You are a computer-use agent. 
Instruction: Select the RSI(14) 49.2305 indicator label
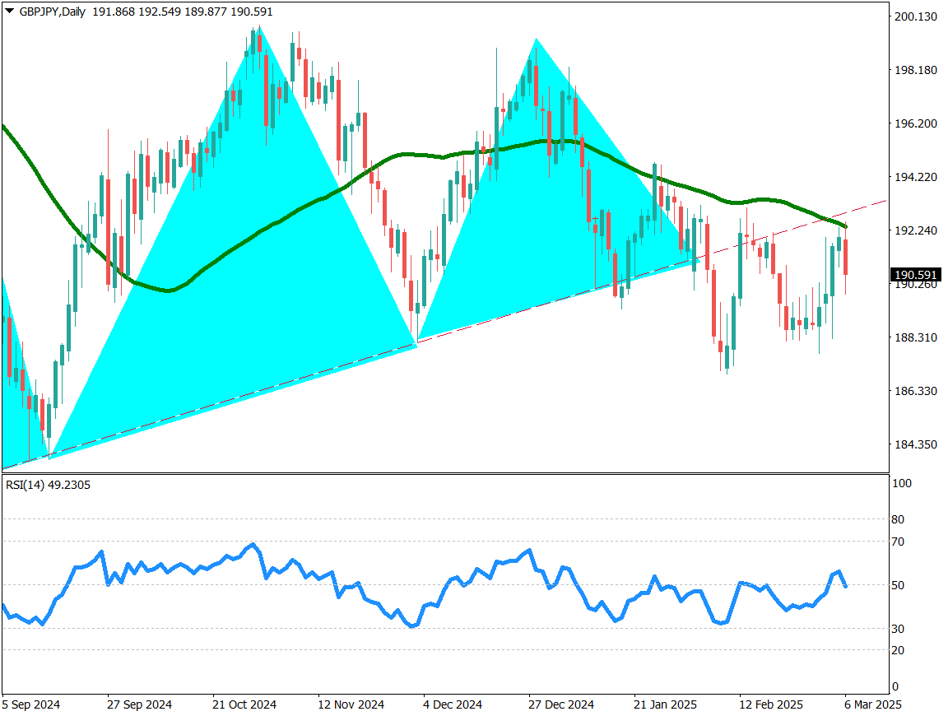coord(48,485)
